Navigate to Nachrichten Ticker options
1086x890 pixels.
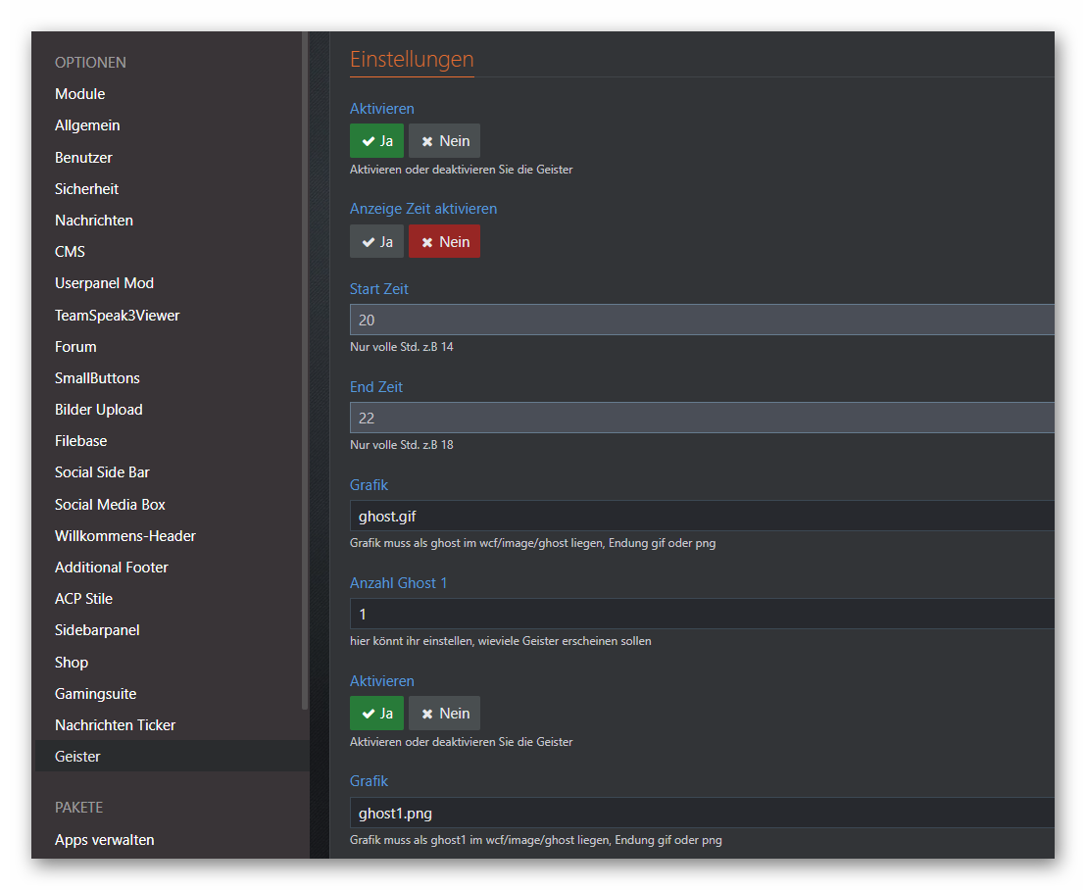[116, 725]
